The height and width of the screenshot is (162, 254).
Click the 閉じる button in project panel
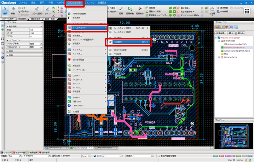[x=241, y=33]
